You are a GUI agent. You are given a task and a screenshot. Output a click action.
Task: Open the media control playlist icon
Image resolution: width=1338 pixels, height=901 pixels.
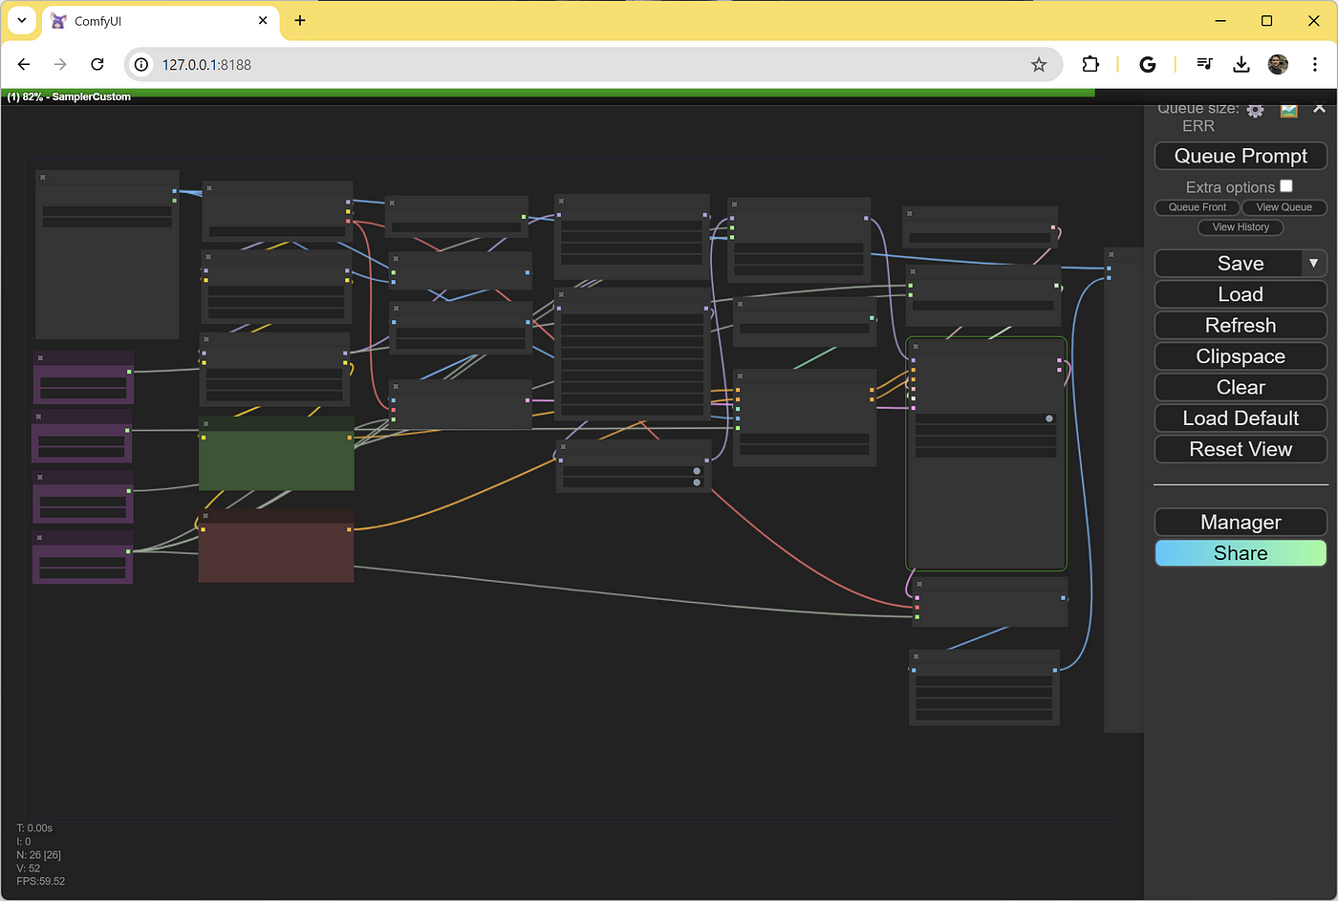pyautogui.click(x=1204, y=64)
